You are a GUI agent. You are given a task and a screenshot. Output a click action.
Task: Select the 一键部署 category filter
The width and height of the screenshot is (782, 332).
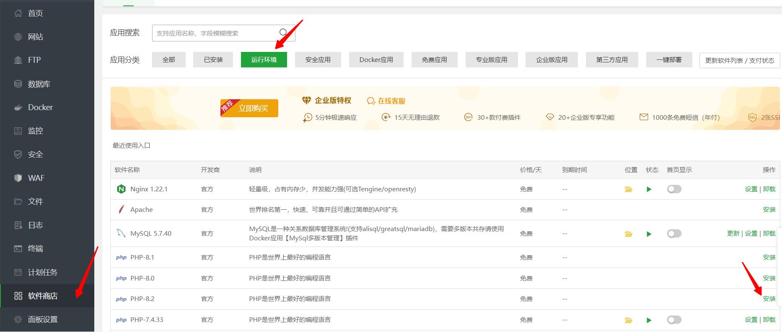pyautogui.click(x=669, y=60)
